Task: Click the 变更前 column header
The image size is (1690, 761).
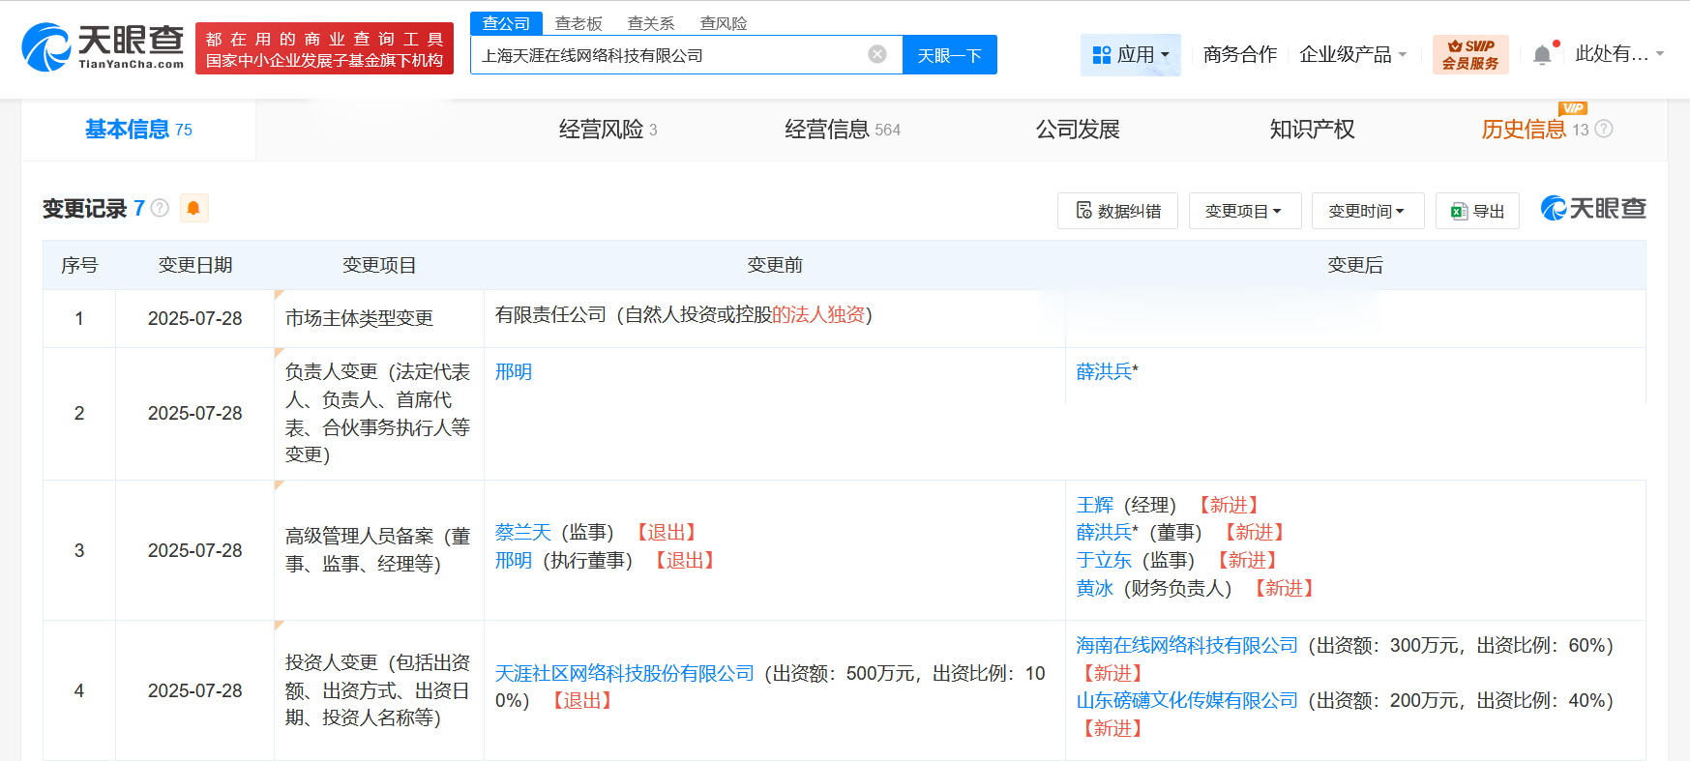Action: click(775, 265)
